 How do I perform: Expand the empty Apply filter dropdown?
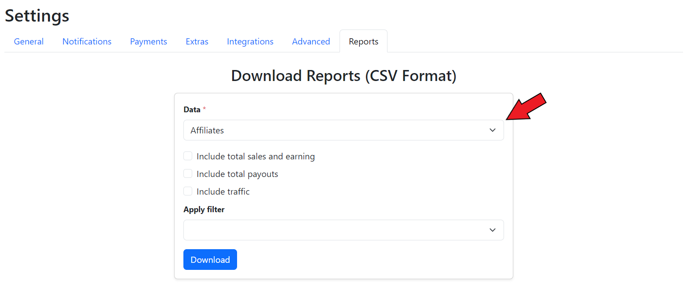[334, 230]
